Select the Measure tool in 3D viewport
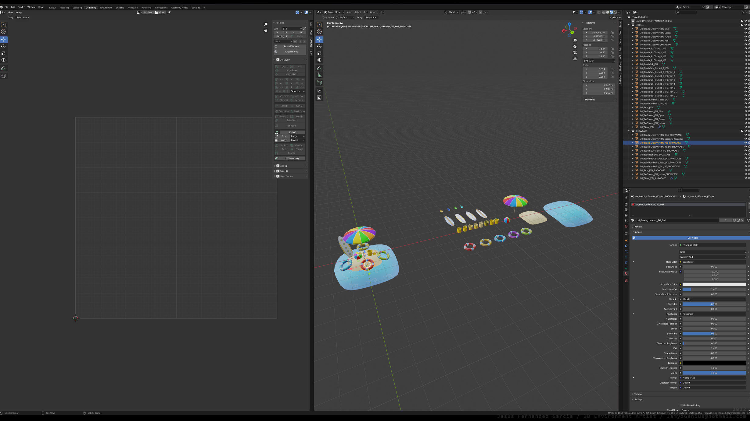 point(319,75)
